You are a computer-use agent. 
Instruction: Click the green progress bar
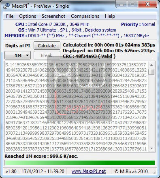[80, 163]
